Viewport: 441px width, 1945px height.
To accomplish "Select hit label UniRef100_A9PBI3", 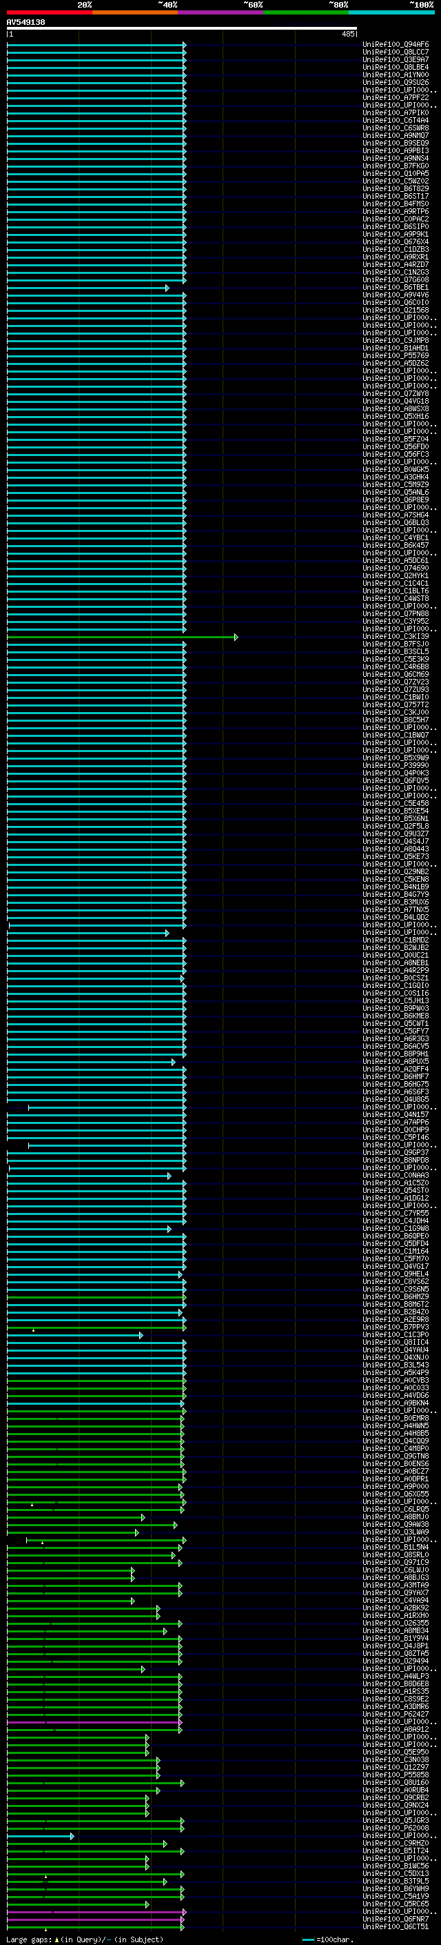I will (x=396, y=150).
